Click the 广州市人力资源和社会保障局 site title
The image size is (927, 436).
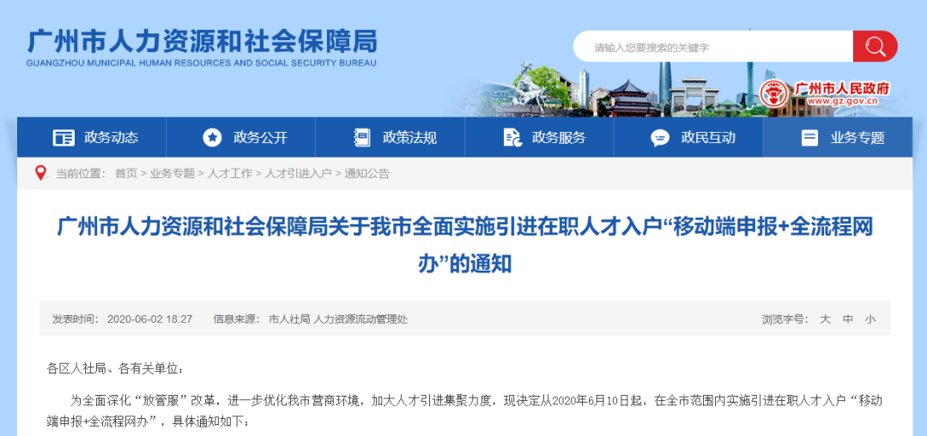[x=202, y=41]
